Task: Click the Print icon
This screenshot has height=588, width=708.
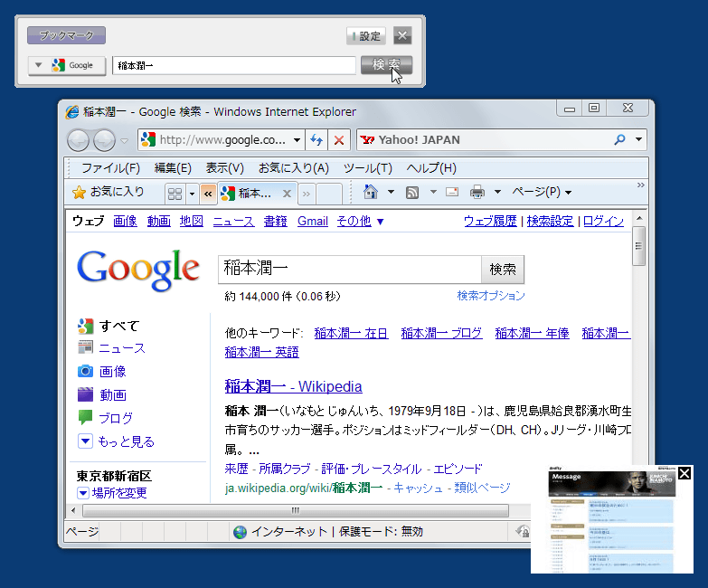Action: pyautogui.click(x=477, y=192)
